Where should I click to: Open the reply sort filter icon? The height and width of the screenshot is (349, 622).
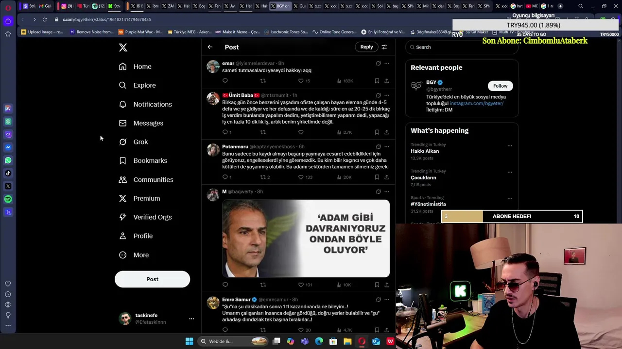tap(384, 47)
